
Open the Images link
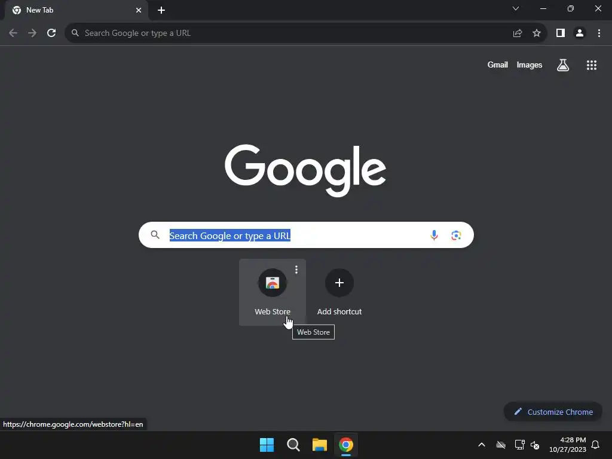[530, 65]
